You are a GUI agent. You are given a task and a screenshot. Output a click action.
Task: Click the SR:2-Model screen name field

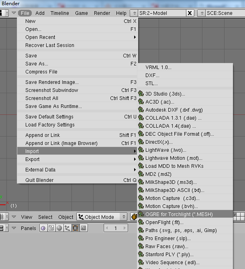tap(162, 13)
